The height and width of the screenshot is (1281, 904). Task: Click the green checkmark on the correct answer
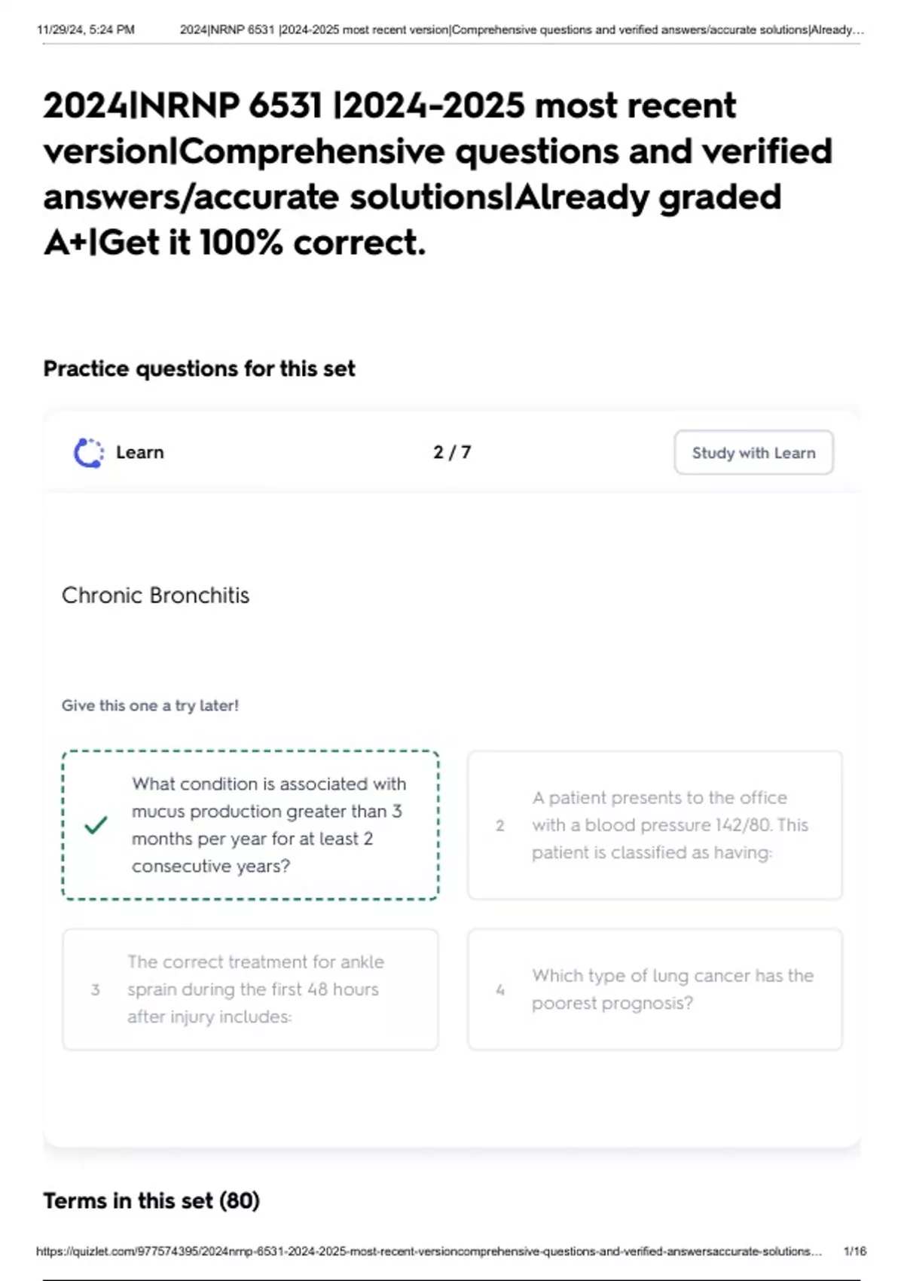point(96,825)
